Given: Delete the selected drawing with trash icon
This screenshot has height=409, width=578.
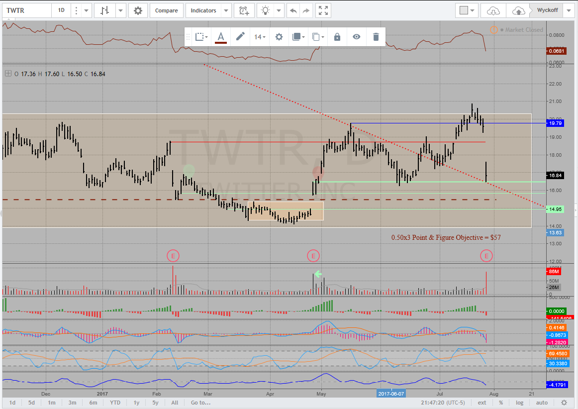Looking at the screenshot, I should tap(376, 37).
